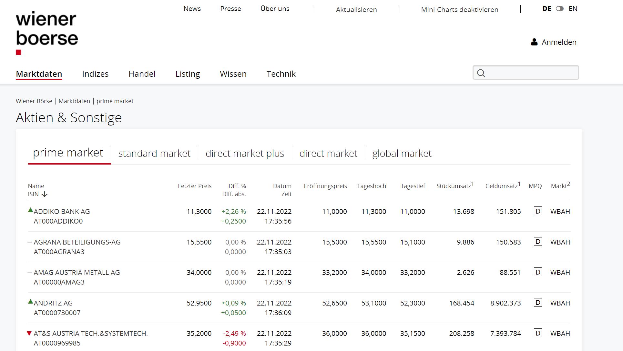Click the MPQ 'D' icon for ADDIKO BANK
The image size is (623, 351).
[538, 211]
